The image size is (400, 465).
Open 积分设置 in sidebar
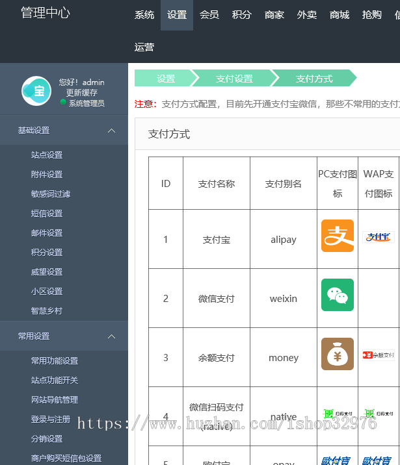coord(47,253)
